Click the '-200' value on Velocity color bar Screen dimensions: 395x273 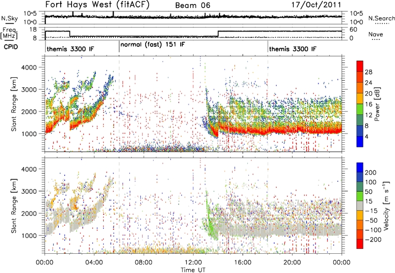click(x=373, y=239)
